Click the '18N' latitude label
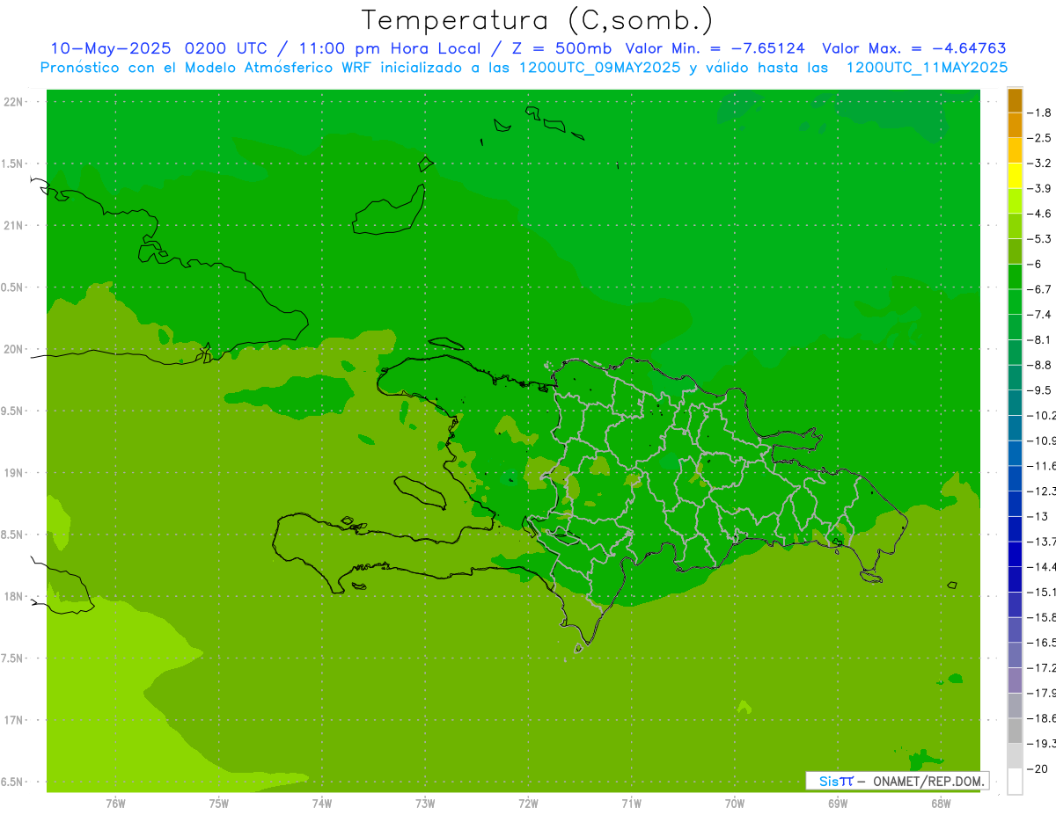This screenshot has width=1056, height=815. tap(13, 596)
